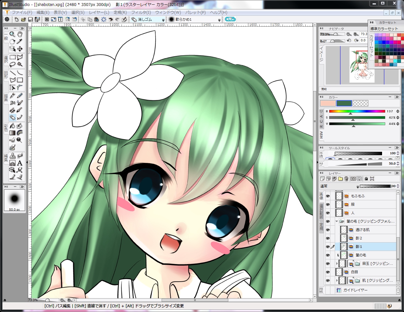Hide the もふもふ layer

328,196
